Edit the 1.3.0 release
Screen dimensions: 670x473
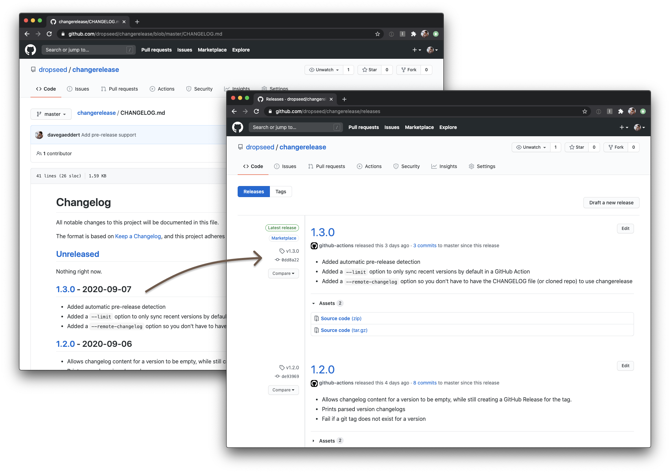(625, 229)
